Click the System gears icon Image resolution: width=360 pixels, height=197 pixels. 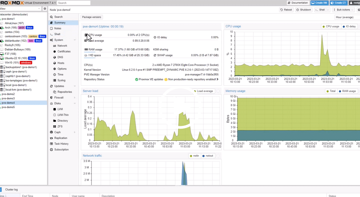pos(51,40)
